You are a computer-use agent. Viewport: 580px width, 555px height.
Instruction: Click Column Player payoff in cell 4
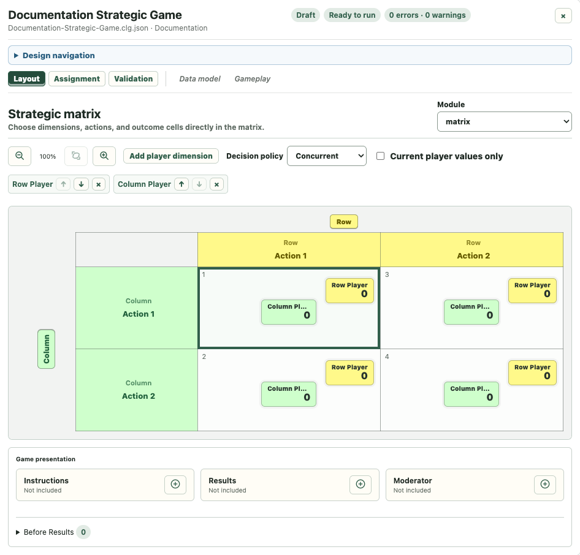(471, 394)
